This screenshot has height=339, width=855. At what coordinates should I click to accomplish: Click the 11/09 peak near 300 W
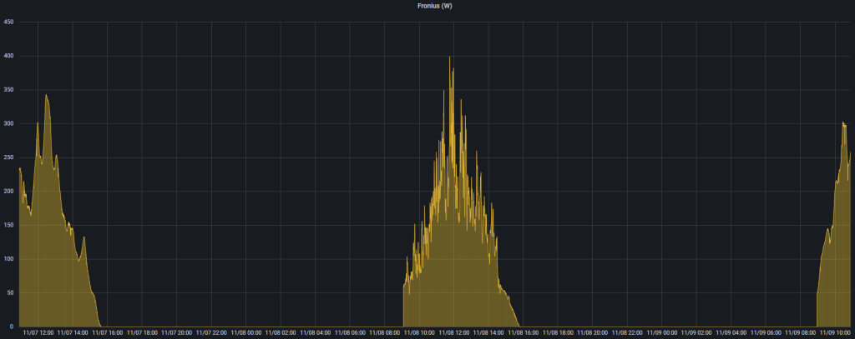pos(843,123)
